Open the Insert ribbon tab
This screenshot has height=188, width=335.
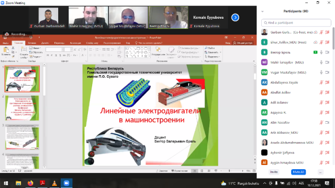32,43
